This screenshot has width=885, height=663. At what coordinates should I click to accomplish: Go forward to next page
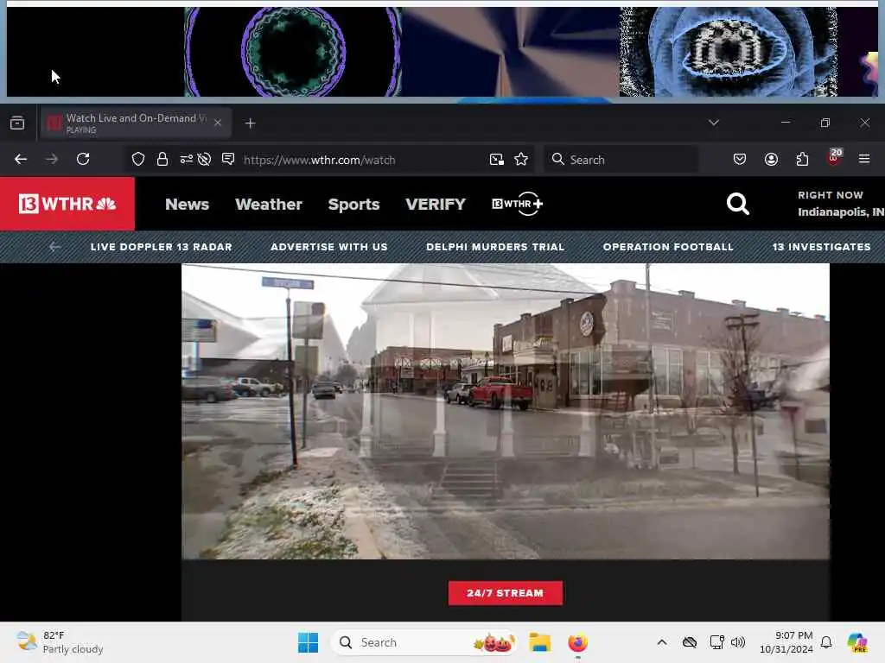pyautogui.click(x=52, y=160)
